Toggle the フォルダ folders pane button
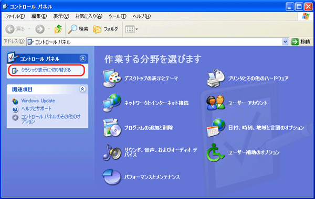This screenshot has height=199, width=315. click(x=106, y=29)
